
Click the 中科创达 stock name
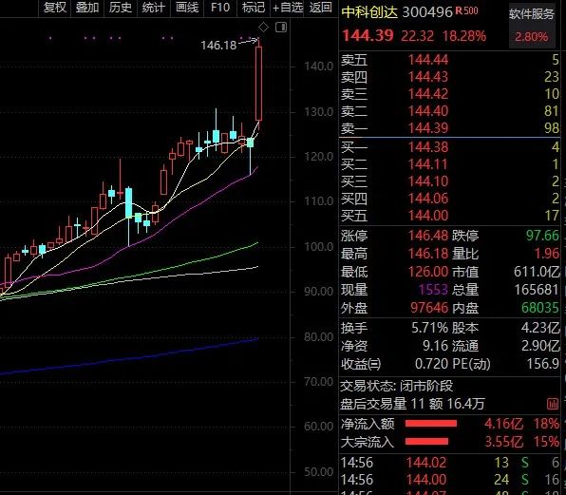(369, 12)
